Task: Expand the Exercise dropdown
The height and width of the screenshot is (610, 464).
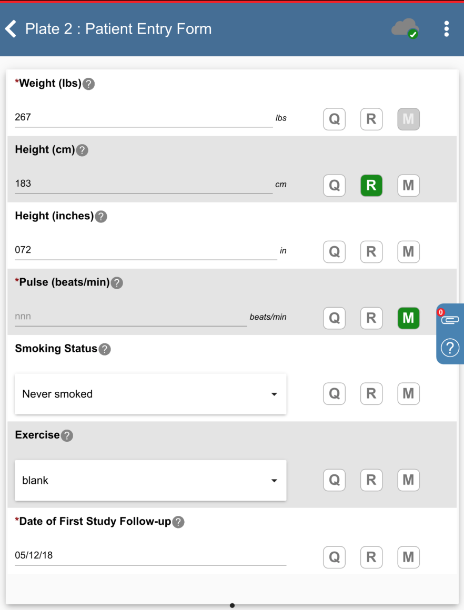Action: [150, 480]
